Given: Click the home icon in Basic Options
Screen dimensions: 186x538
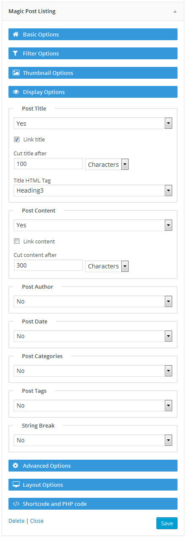Looking at the screenshot, I should click(16, 34).
